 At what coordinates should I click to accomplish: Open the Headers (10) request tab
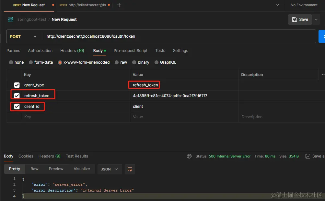coord(72,51)
